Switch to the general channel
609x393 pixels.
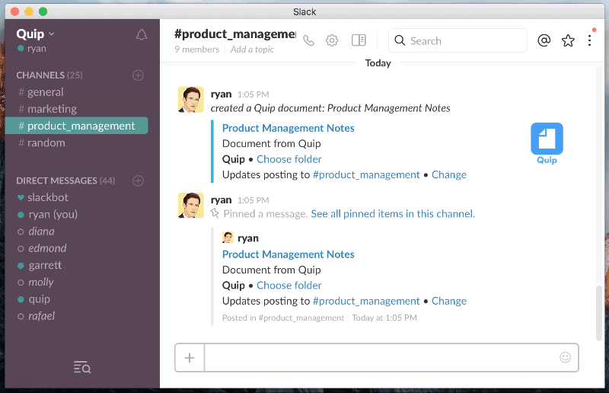tap(46, 92)
